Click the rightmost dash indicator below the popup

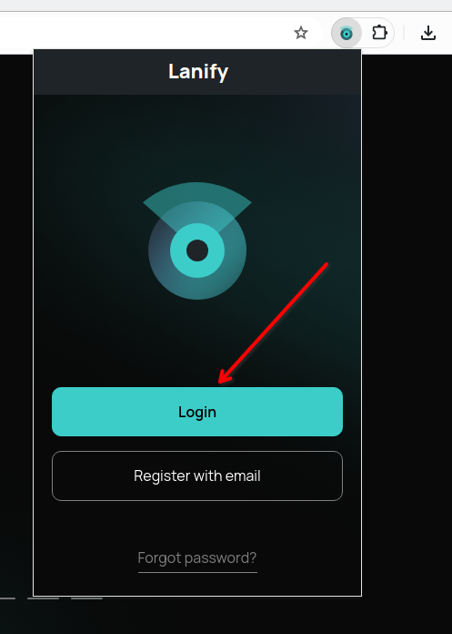coord(86,598)
